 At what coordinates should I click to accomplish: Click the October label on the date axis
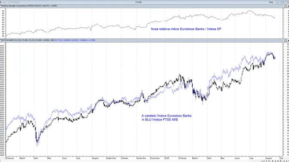[x=125, y=158]
